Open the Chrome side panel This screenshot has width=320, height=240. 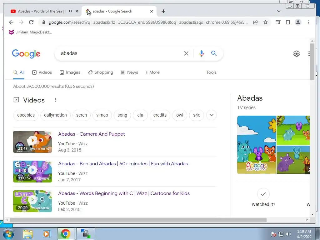click(288, 22)
